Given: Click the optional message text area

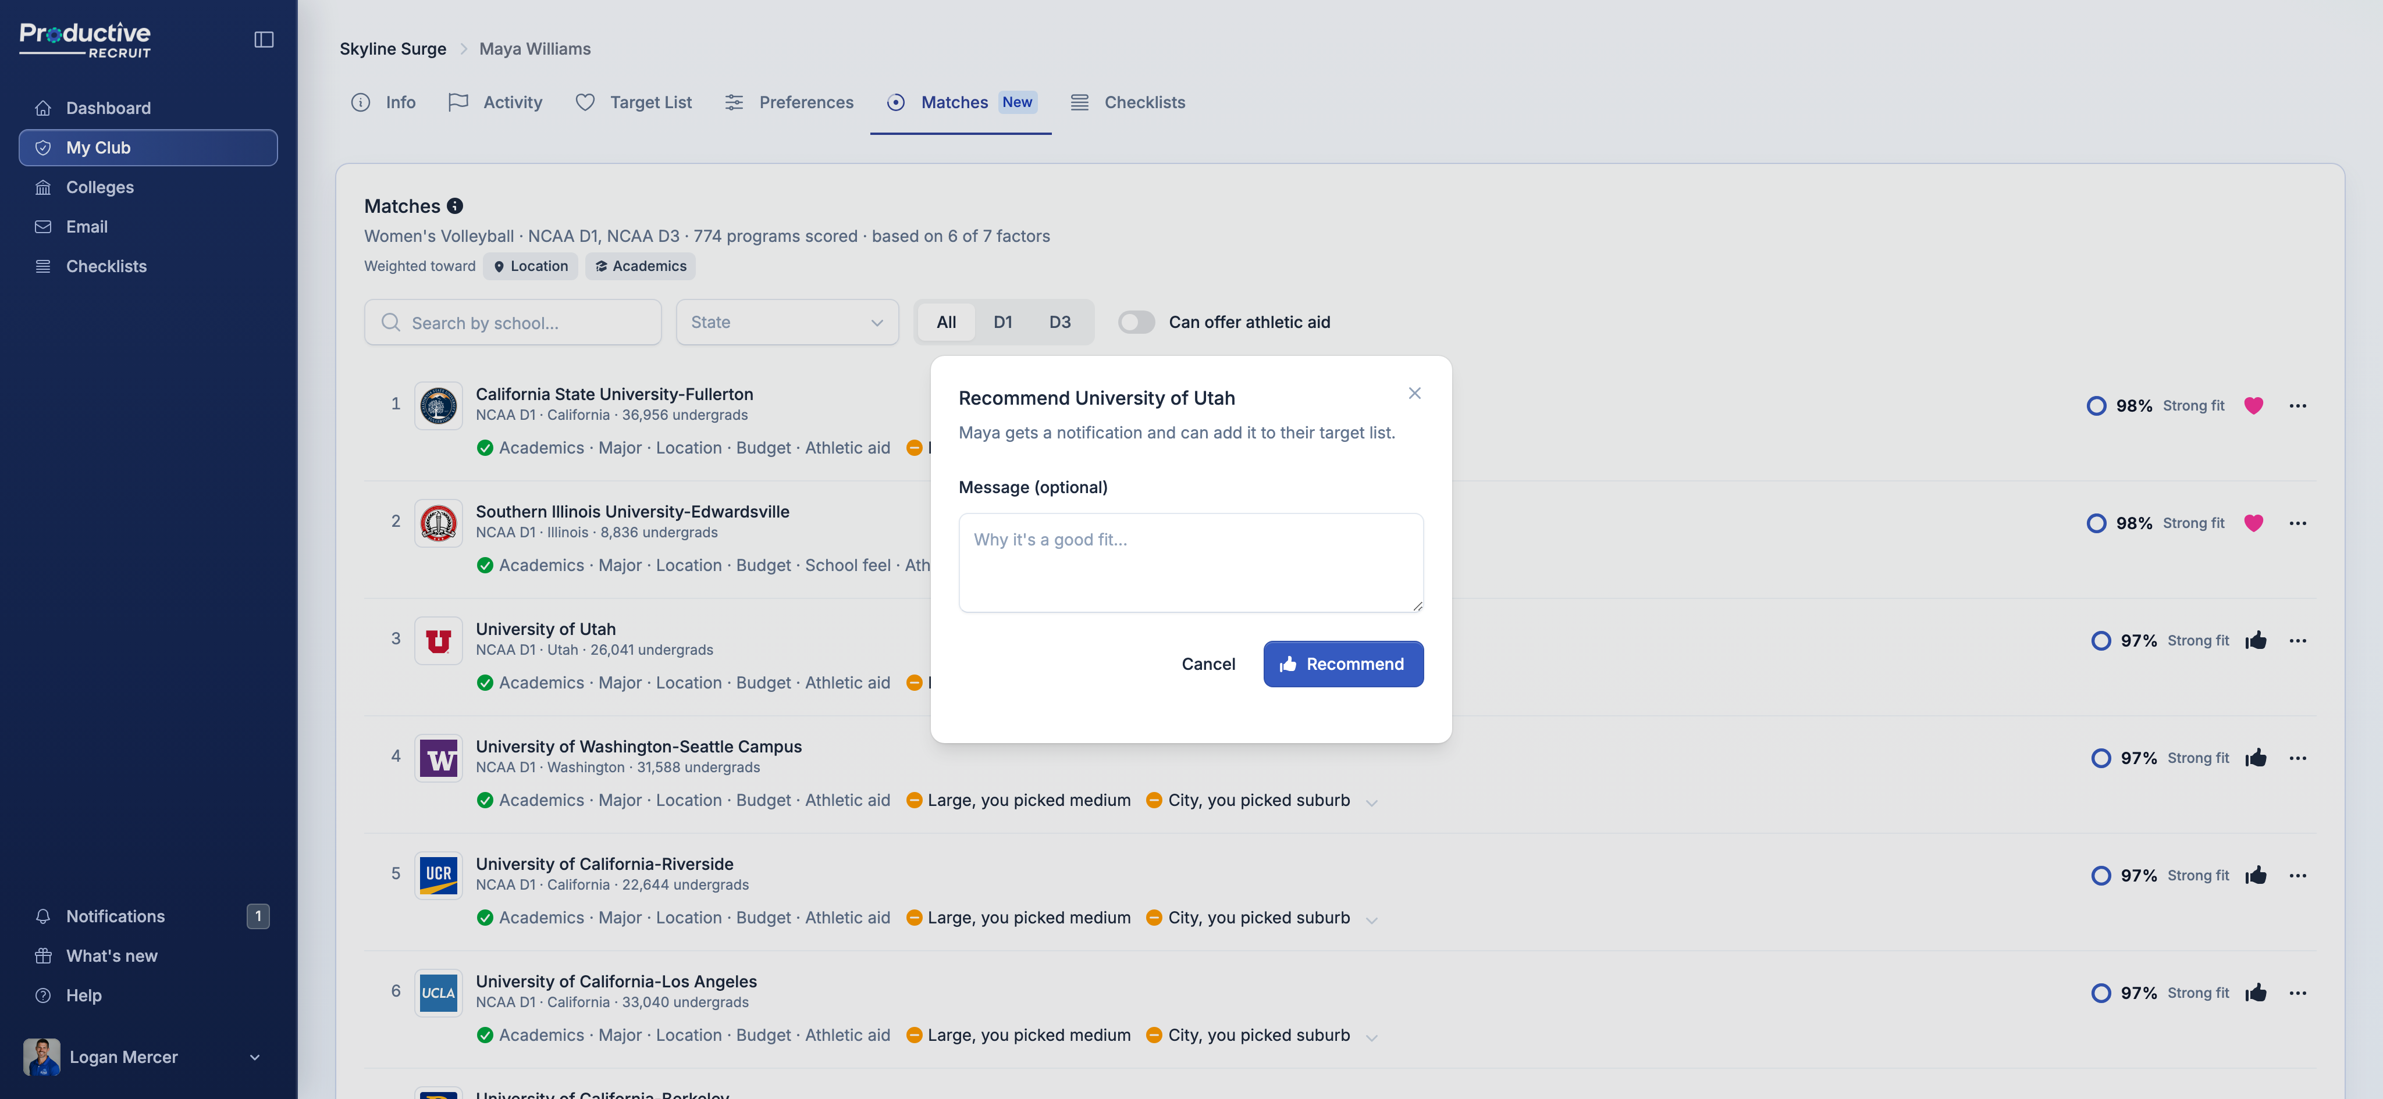Looking at the screenshot, I should click(1190, 563).
